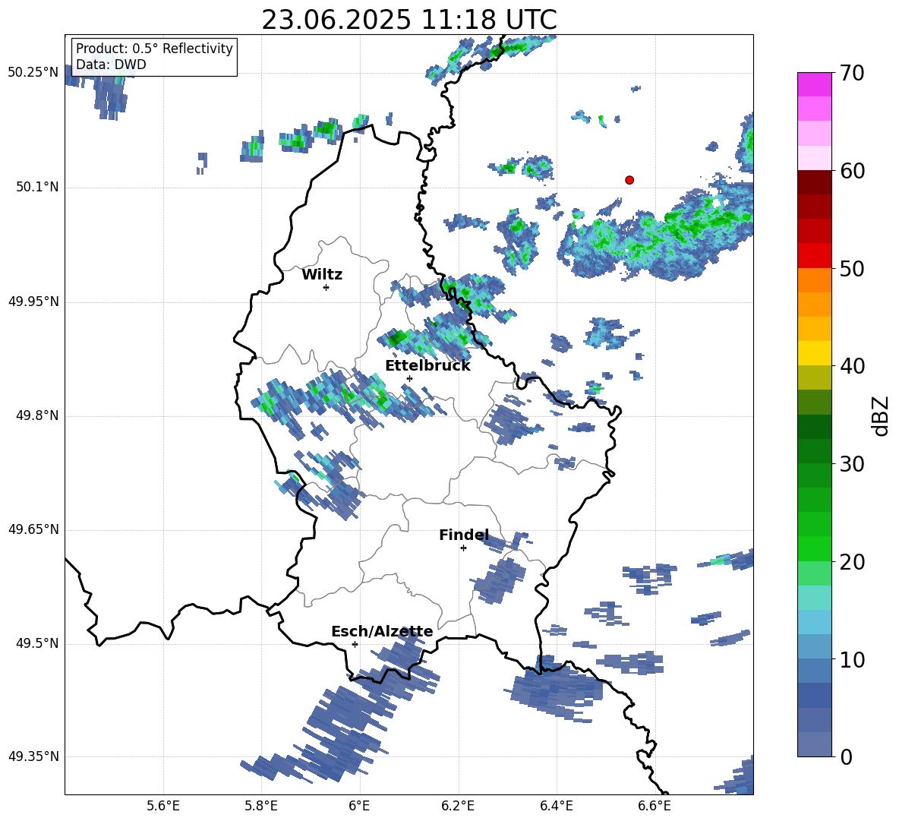Click the 6.4°E longitude label
The width and height of the screenshot is (899, 821).
click(x=556, y=806)
